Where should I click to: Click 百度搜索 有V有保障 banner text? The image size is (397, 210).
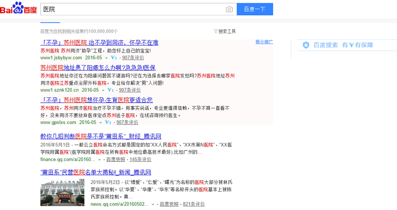pyautogui.click(x=343, y=45)
